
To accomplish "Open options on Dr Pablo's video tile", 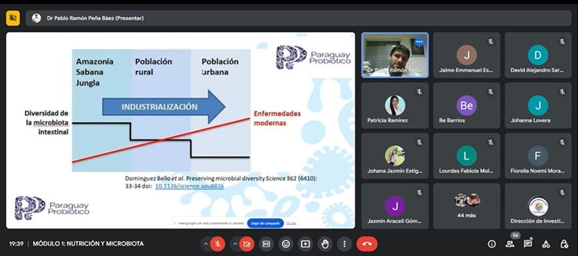I will pos(419,42).
